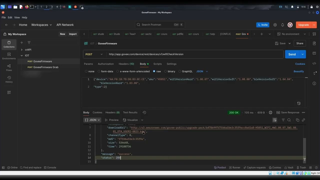Send the request
This screenshot has width=320, height=180.
click(292, 54)
